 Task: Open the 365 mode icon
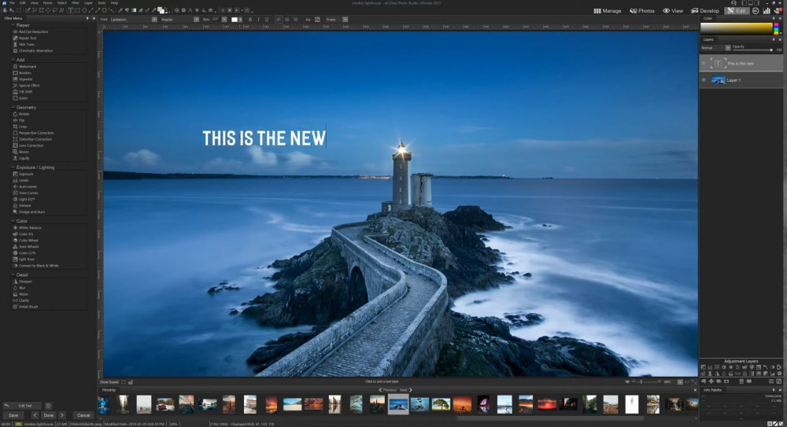click(x=756, y=10)
